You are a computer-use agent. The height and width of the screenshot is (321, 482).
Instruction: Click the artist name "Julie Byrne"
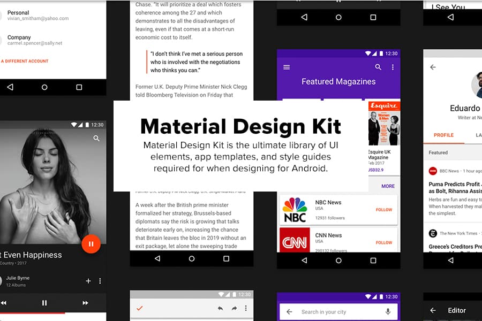pyautogui.click(x=18, y=278)
